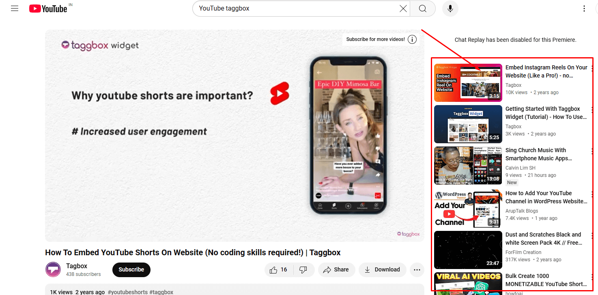The height and width of the screenshot is (295, 598).
Task: Click the voice search microphone icon
Action: (450, 8)
